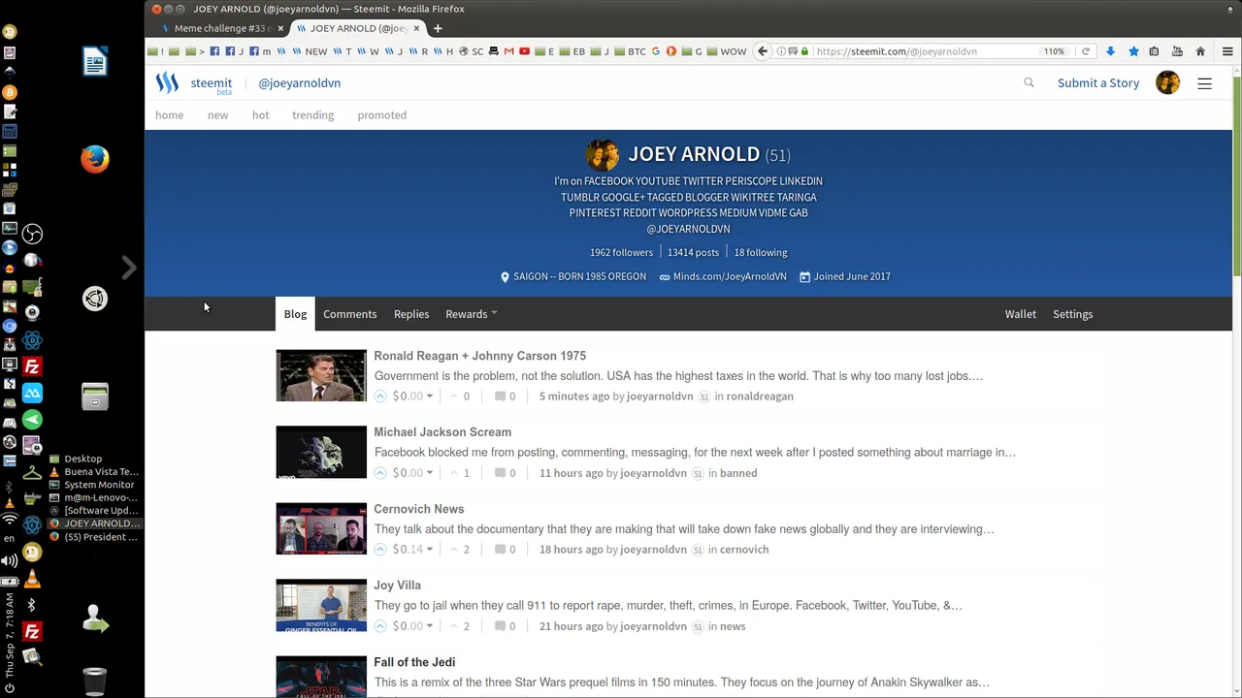1242x698 pixels.
Task: Click the 110% zoom level indicator
Action: (1054, 51)
